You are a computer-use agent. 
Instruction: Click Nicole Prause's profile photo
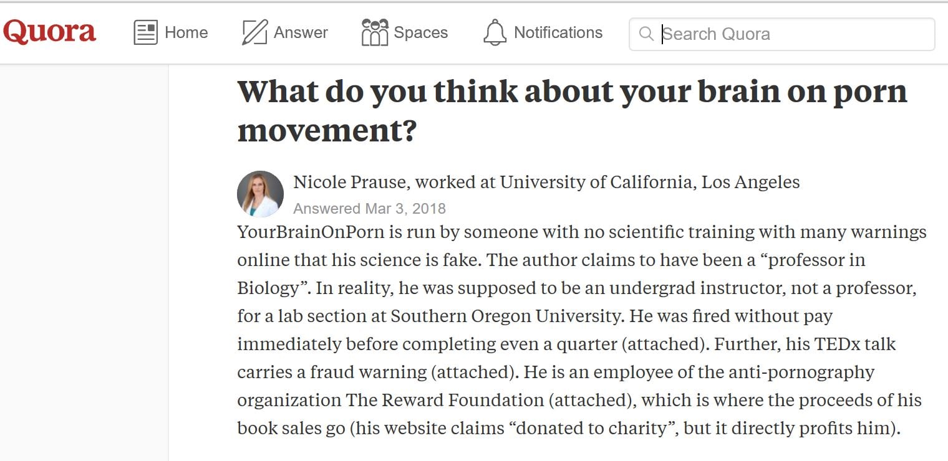(260, 194)
